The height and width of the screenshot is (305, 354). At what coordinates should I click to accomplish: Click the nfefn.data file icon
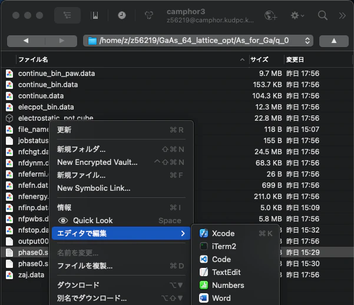[x=9, y=185]
